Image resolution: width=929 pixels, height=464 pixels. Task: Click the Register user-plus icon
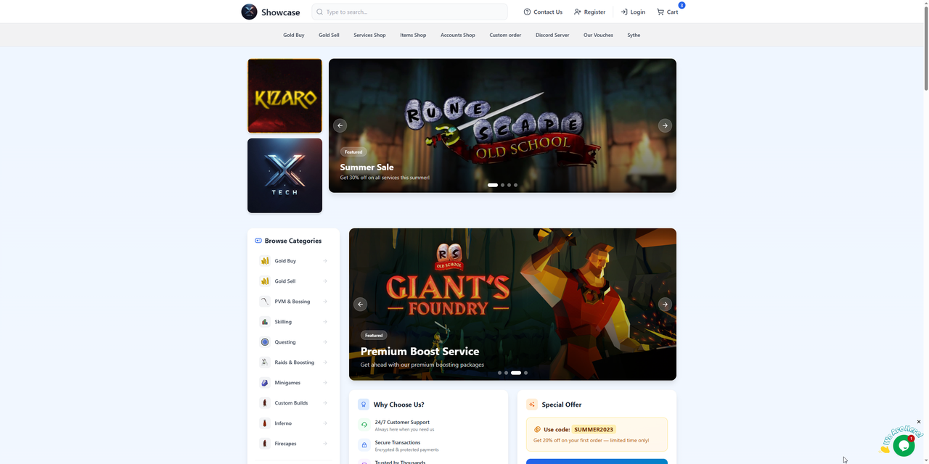(x=577, y=12)
